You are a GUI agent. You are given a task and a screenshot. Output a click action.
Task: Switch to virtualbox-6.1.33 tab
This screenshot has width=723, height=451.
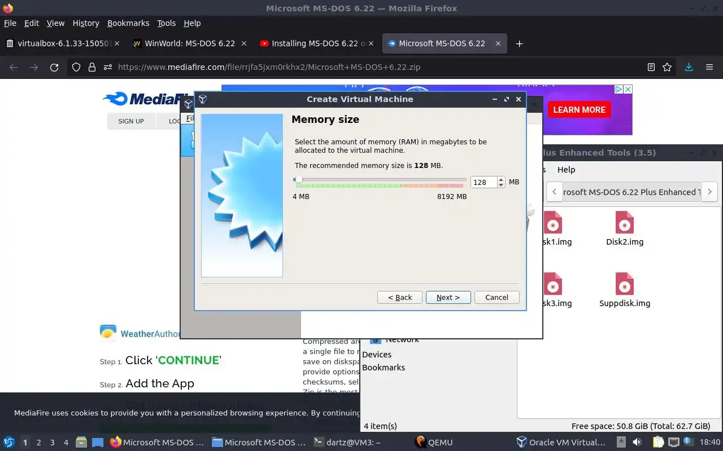[63, 43]
